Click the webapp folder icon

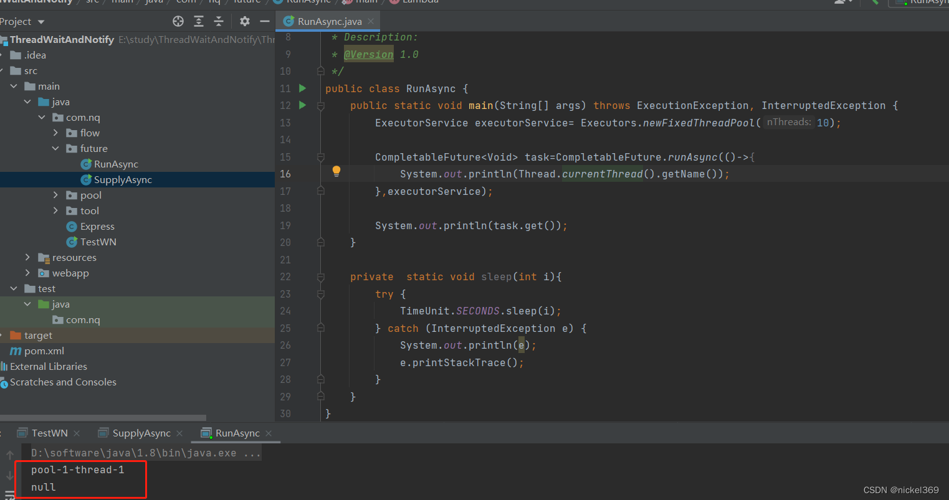(44, 273)
